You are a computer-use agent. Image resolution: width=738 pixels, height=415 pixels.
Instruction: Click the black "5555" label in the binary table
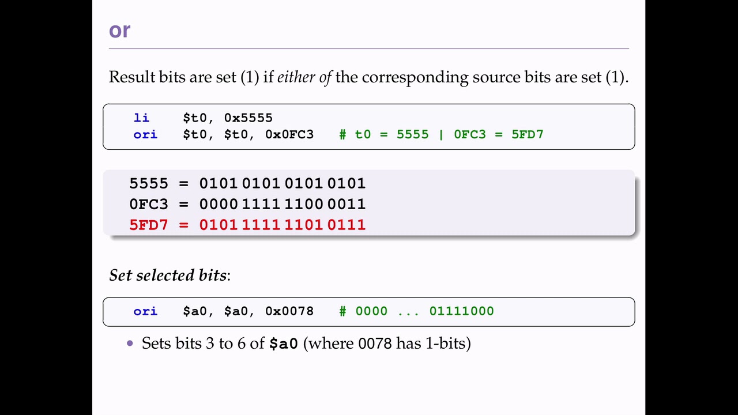point(149,184)
